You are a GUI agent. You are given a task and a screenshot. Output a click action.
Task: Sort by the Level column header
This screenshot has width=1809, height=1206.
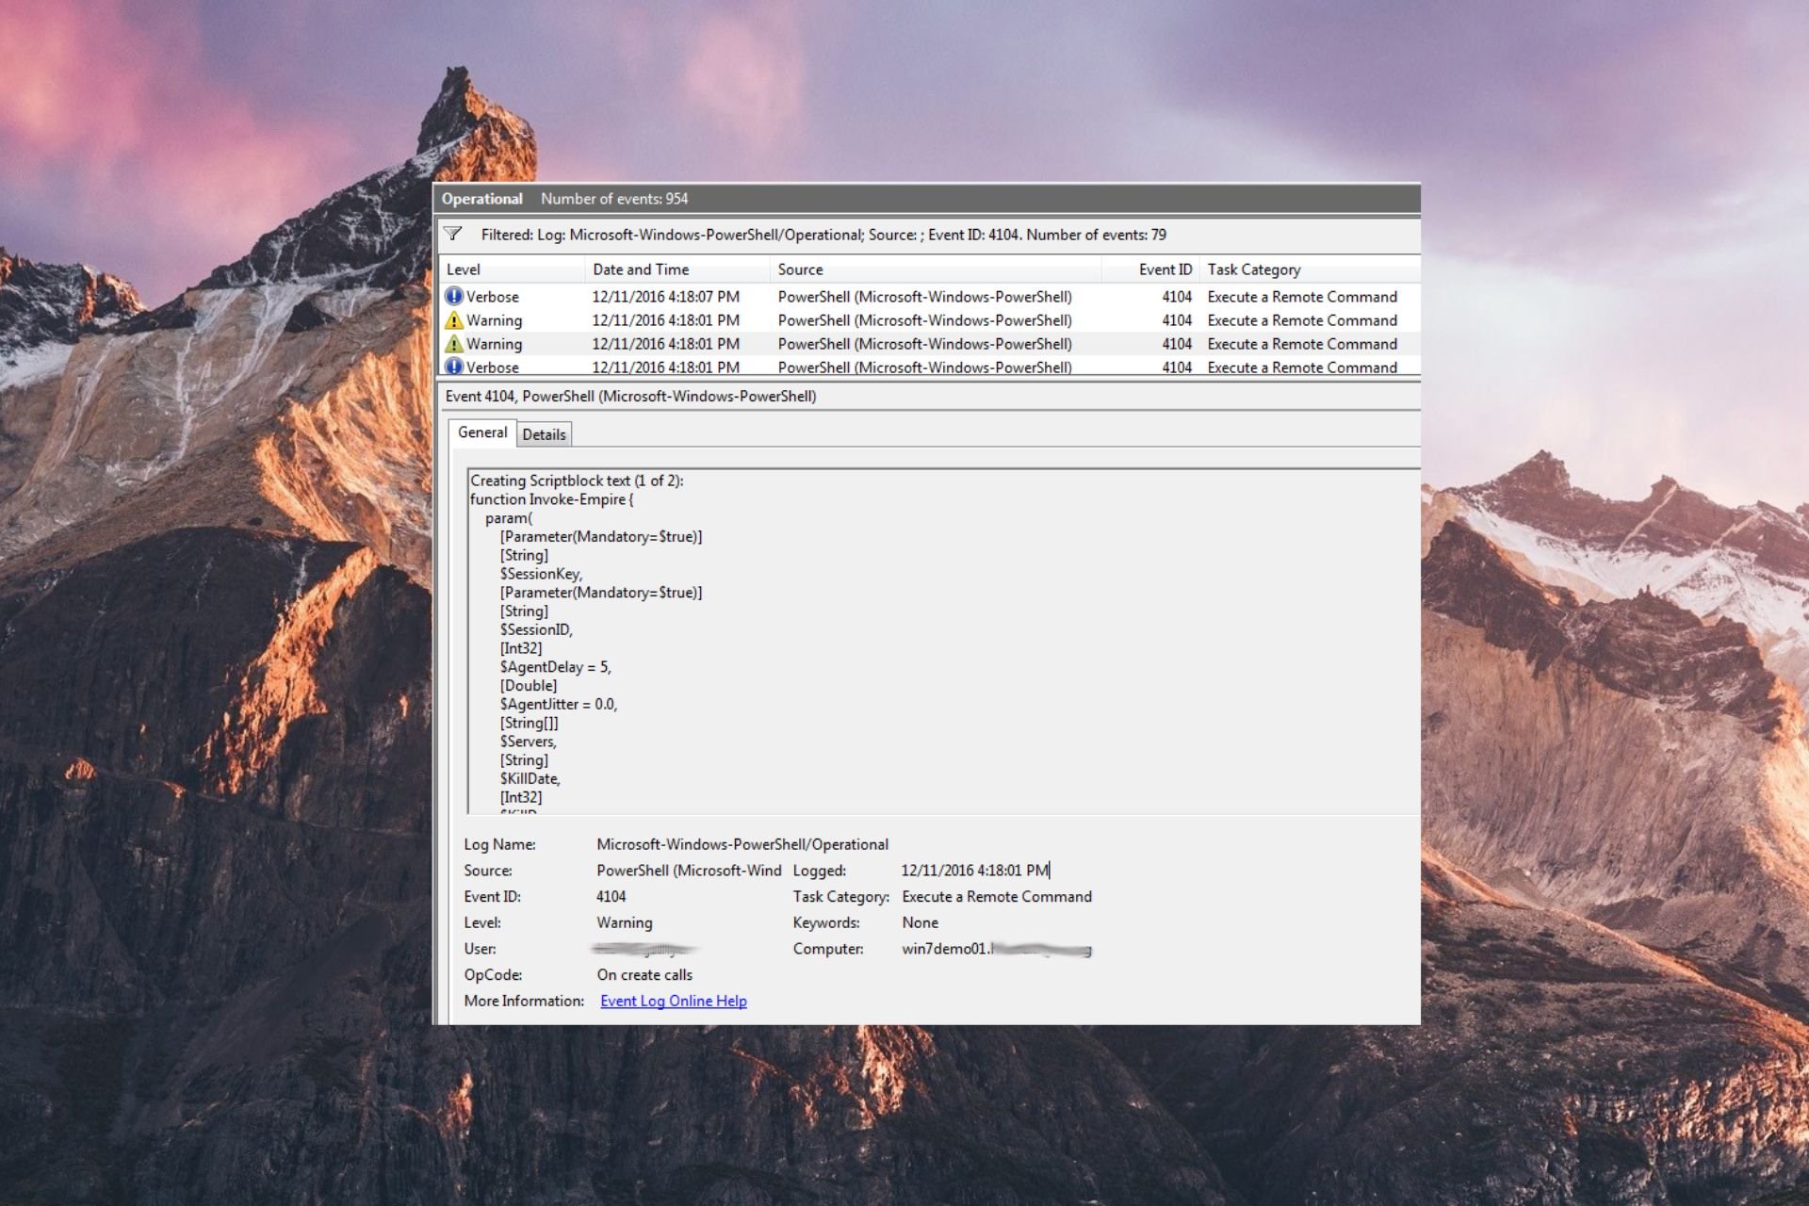pyautogui.click(x=513, y=269)
